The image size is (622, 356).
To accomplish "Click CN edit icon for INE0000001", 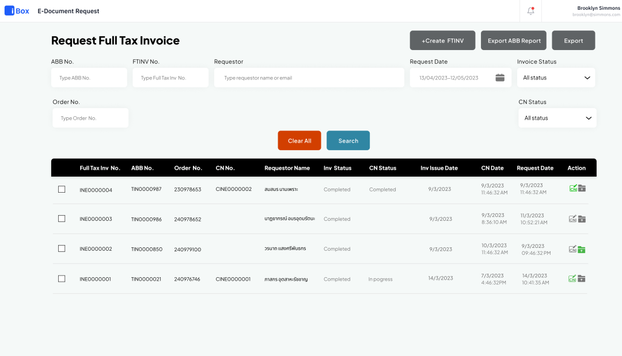I will coord(572,278).
